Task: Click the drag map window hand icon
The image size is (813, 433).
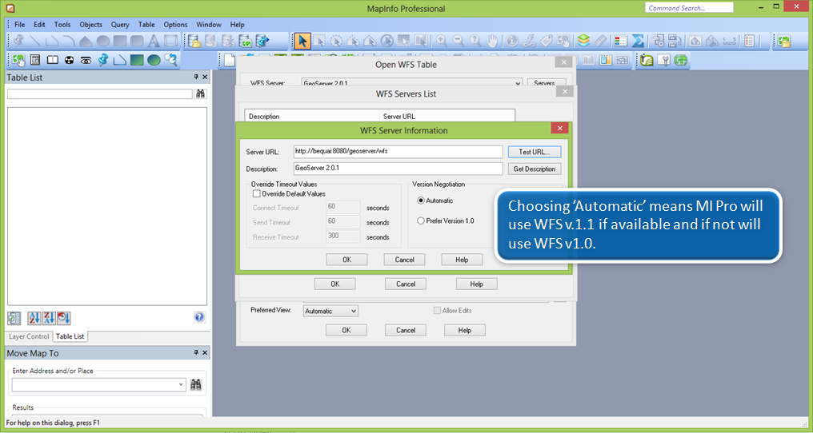Action: click(563, 41)
